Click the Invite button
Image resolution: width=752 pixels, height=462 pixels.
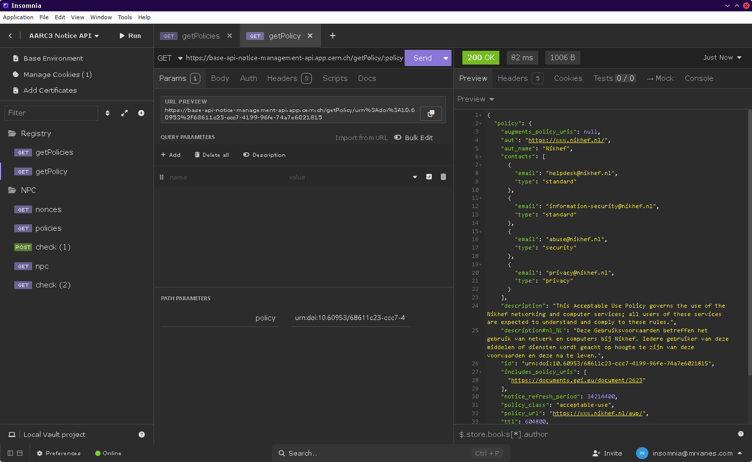[607, 453]
